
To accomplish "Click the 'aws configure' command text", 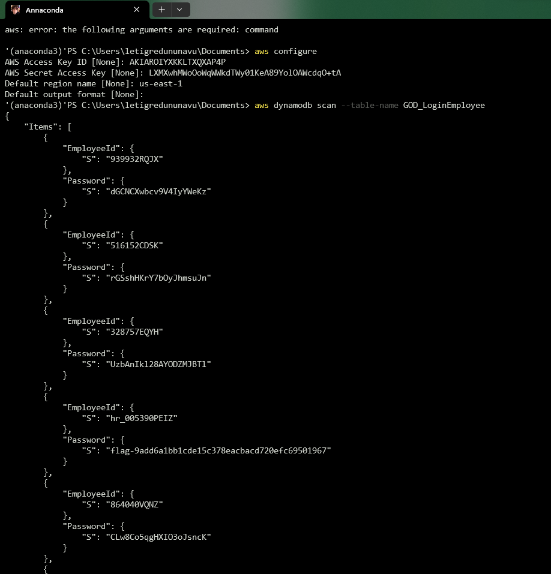I will click(x=285, y=51).
